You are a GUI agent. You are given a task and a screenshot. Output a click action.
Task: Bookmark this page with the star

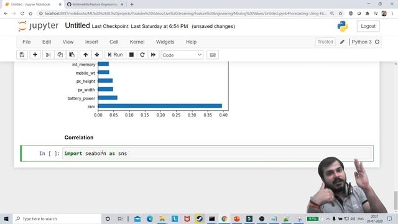pos(340,14)
